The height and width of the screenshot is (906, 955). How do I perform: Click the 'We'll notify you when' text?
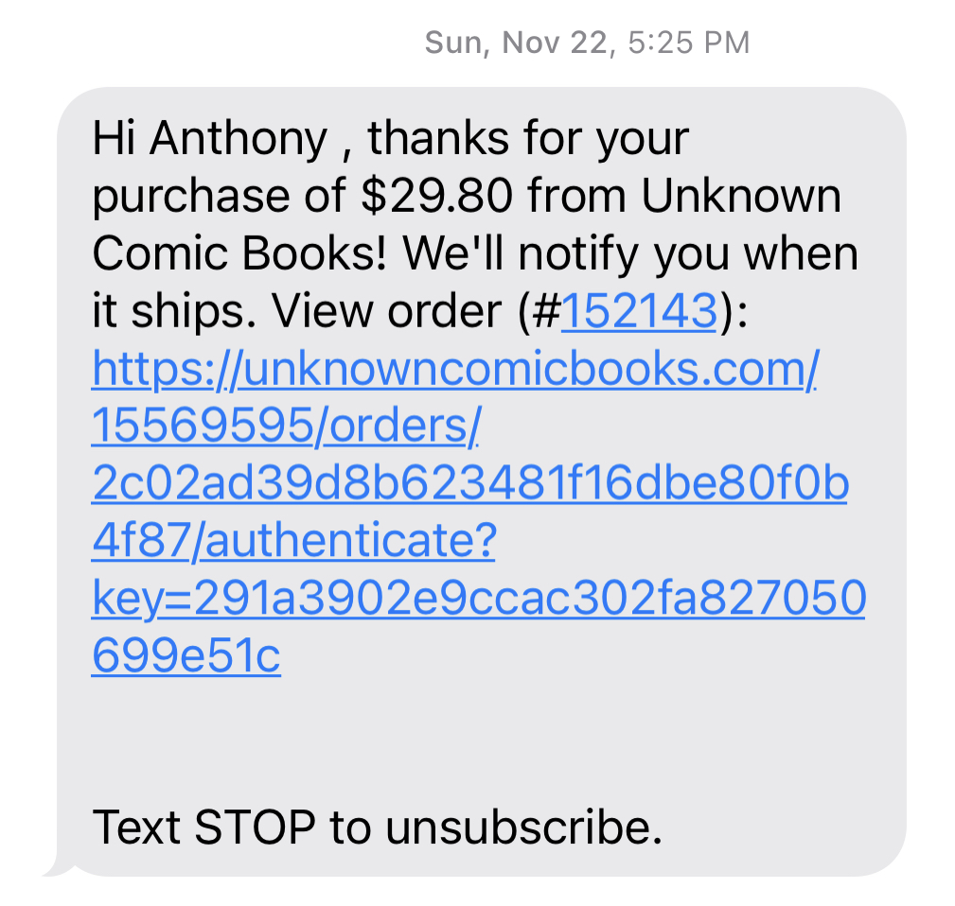coord(630,253)
